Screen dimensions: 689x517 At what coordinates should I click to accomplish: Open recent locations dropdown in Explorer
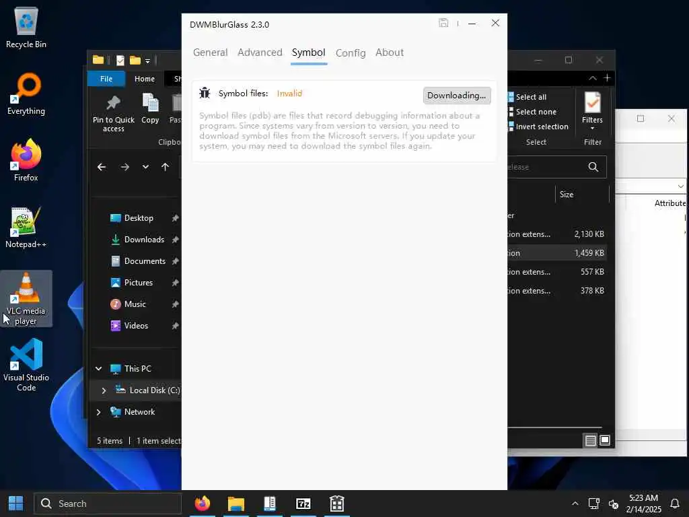point(145,167)
